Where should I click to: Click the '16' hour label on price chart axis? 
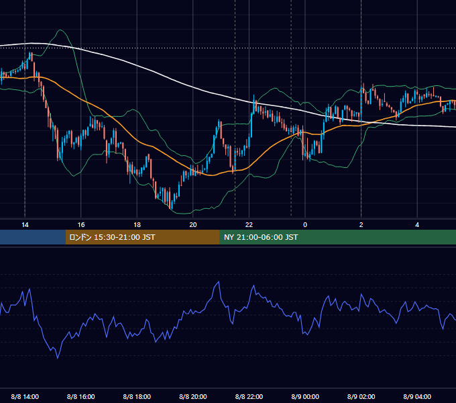[x=81, y=225]
